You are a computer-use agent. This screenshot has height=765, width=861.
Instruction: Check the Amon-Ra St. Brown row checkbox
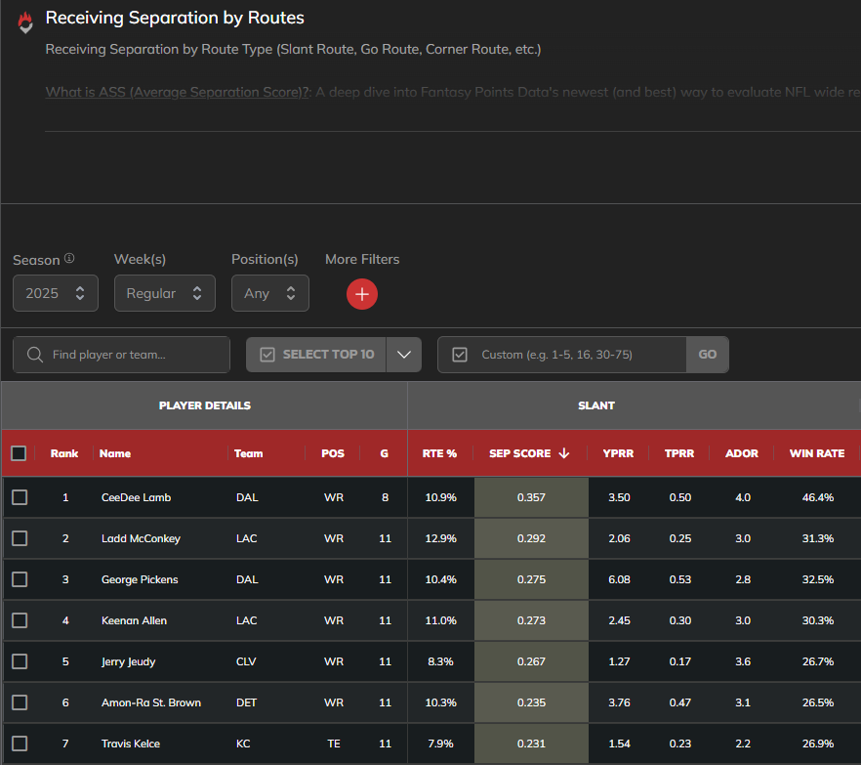(20, 702)
